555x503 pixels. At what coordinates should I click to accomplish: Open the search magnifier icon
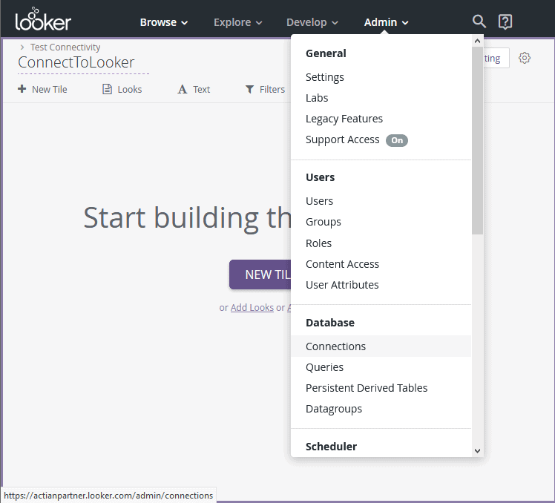pyautogui.click(x=479, y=22)
